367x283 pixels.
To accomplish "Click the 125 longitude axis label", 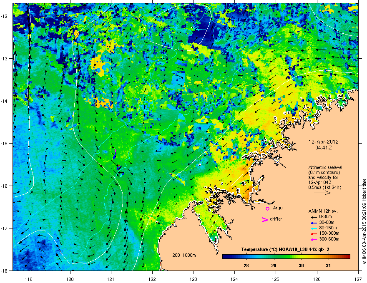I will pos(276,279).
